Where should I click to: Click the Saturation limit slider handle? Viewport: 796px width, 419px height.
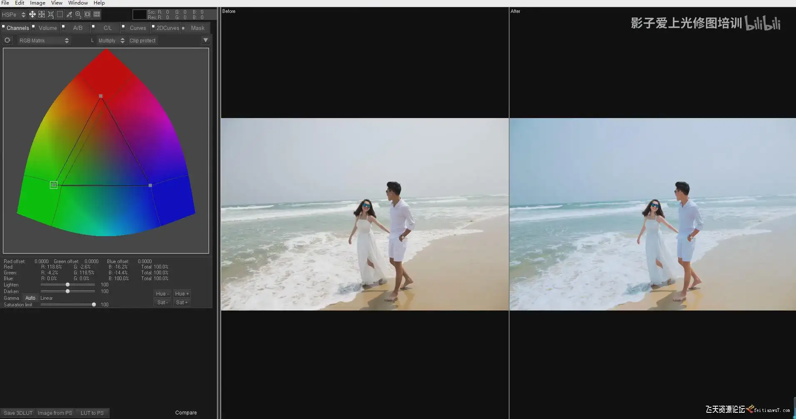[x=94, y=305]
